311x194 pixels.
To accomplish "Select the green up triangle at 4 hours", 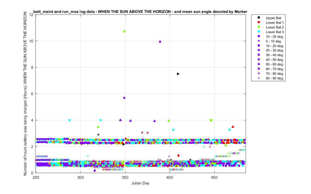I will [169, 121].
